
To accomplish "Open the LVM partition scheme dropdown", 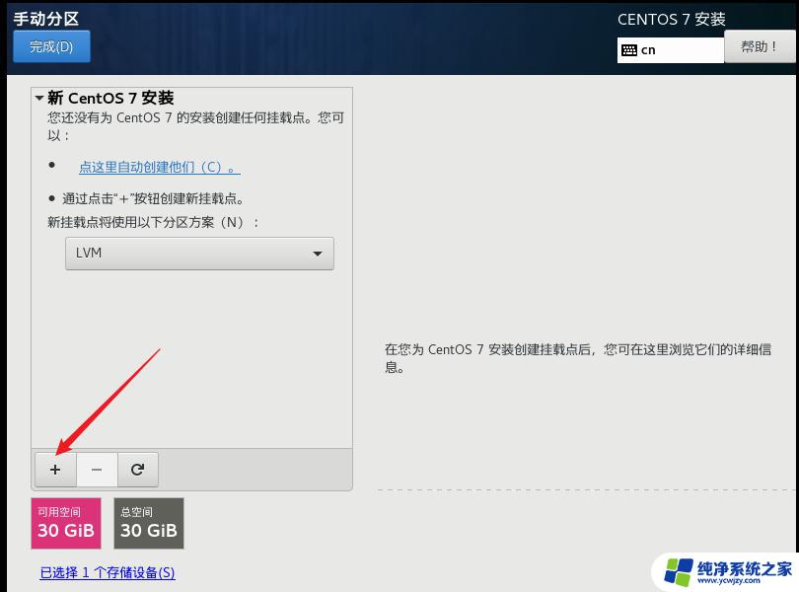I will pos(199,254).
